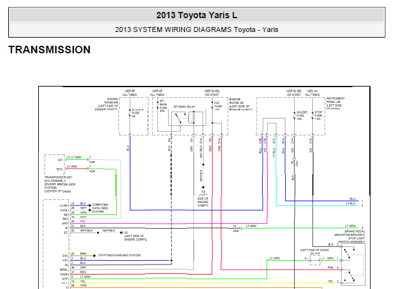Click the (LEFT END OF DASH) J/C A14 label
395x289 pixels.
(x=314, y=252)
